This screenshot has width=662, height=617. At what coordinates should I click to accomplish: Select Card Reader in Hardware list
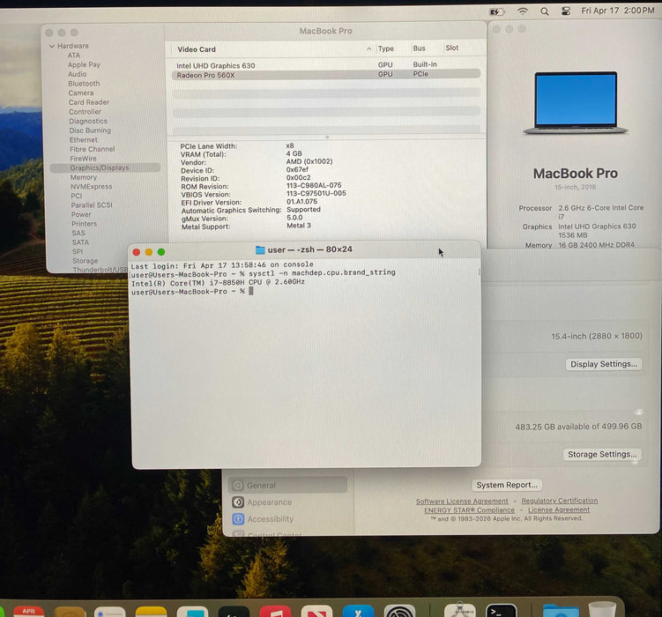(x=89, y=102)
